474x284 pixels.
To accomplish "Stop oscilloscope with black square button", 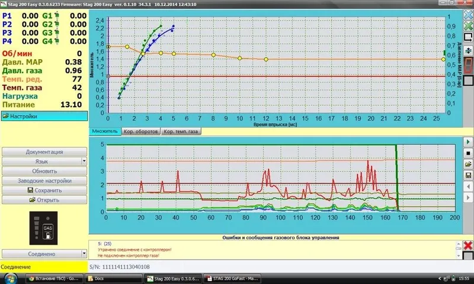I will pos(468,153).
